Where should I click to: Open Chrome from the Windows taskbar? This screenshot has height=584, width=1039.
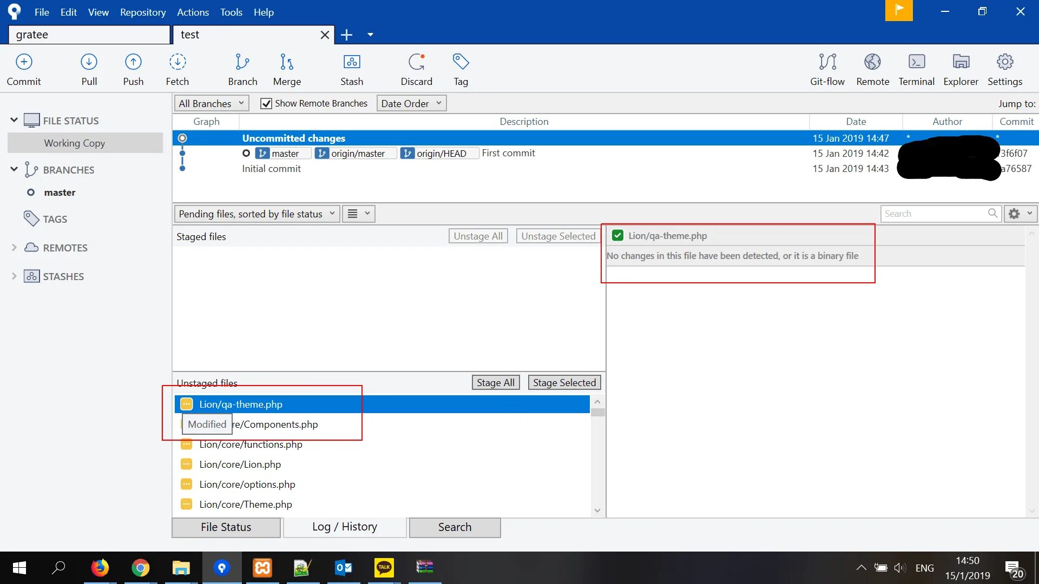(x=140, y=568)
